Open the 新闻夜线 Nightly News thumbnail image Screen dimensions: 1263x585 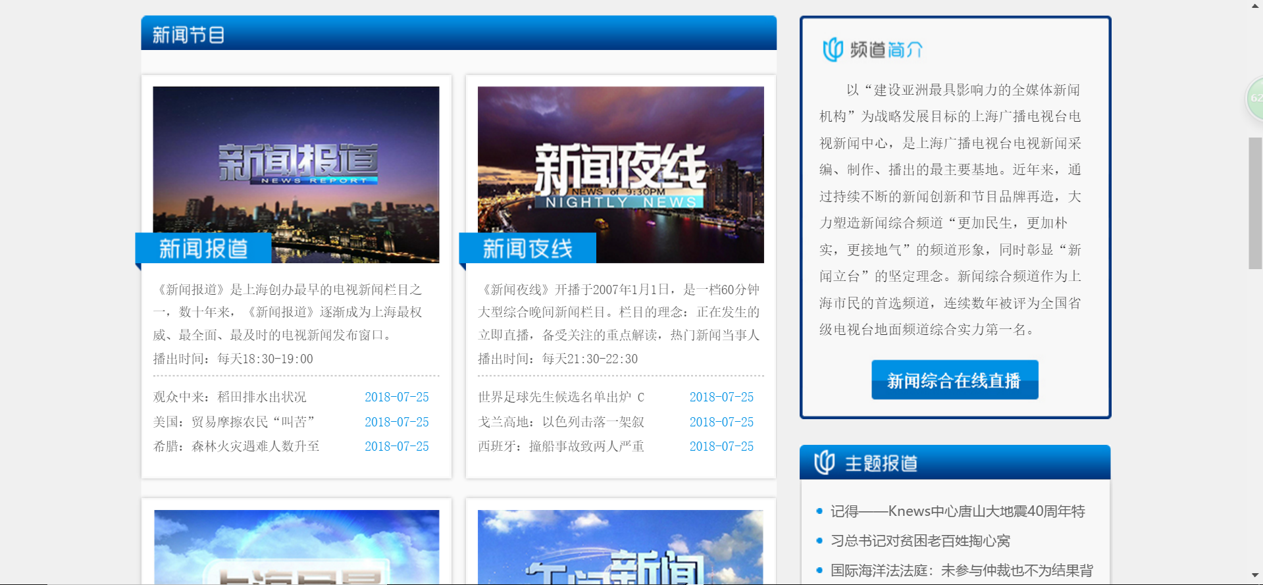tap(621, 174)
